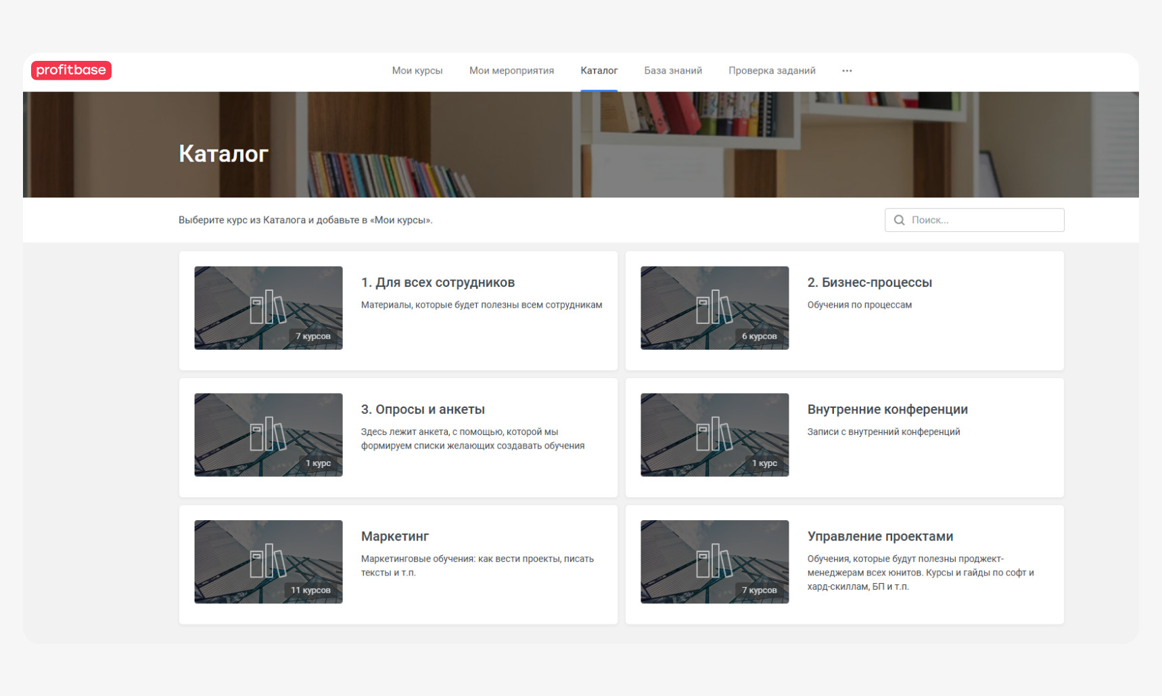Image resolution: width=1162 pixels, height=696 pixels.
Task: Click the Управление проектами title
Action: pyautogui.click(x=880, y=536)
